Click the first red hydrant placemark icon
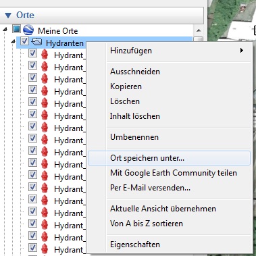Screen dimensions: 256x256 coord(45,54)
